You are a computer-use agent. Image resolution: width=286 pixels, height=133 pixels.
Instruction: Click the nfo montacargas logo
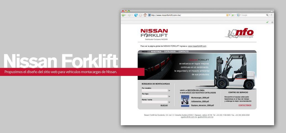(x=239, y=33)
